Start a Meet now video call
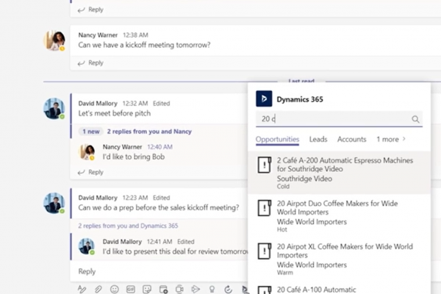The width and height of the screenshot is (441, 294). tap(179, 289)
